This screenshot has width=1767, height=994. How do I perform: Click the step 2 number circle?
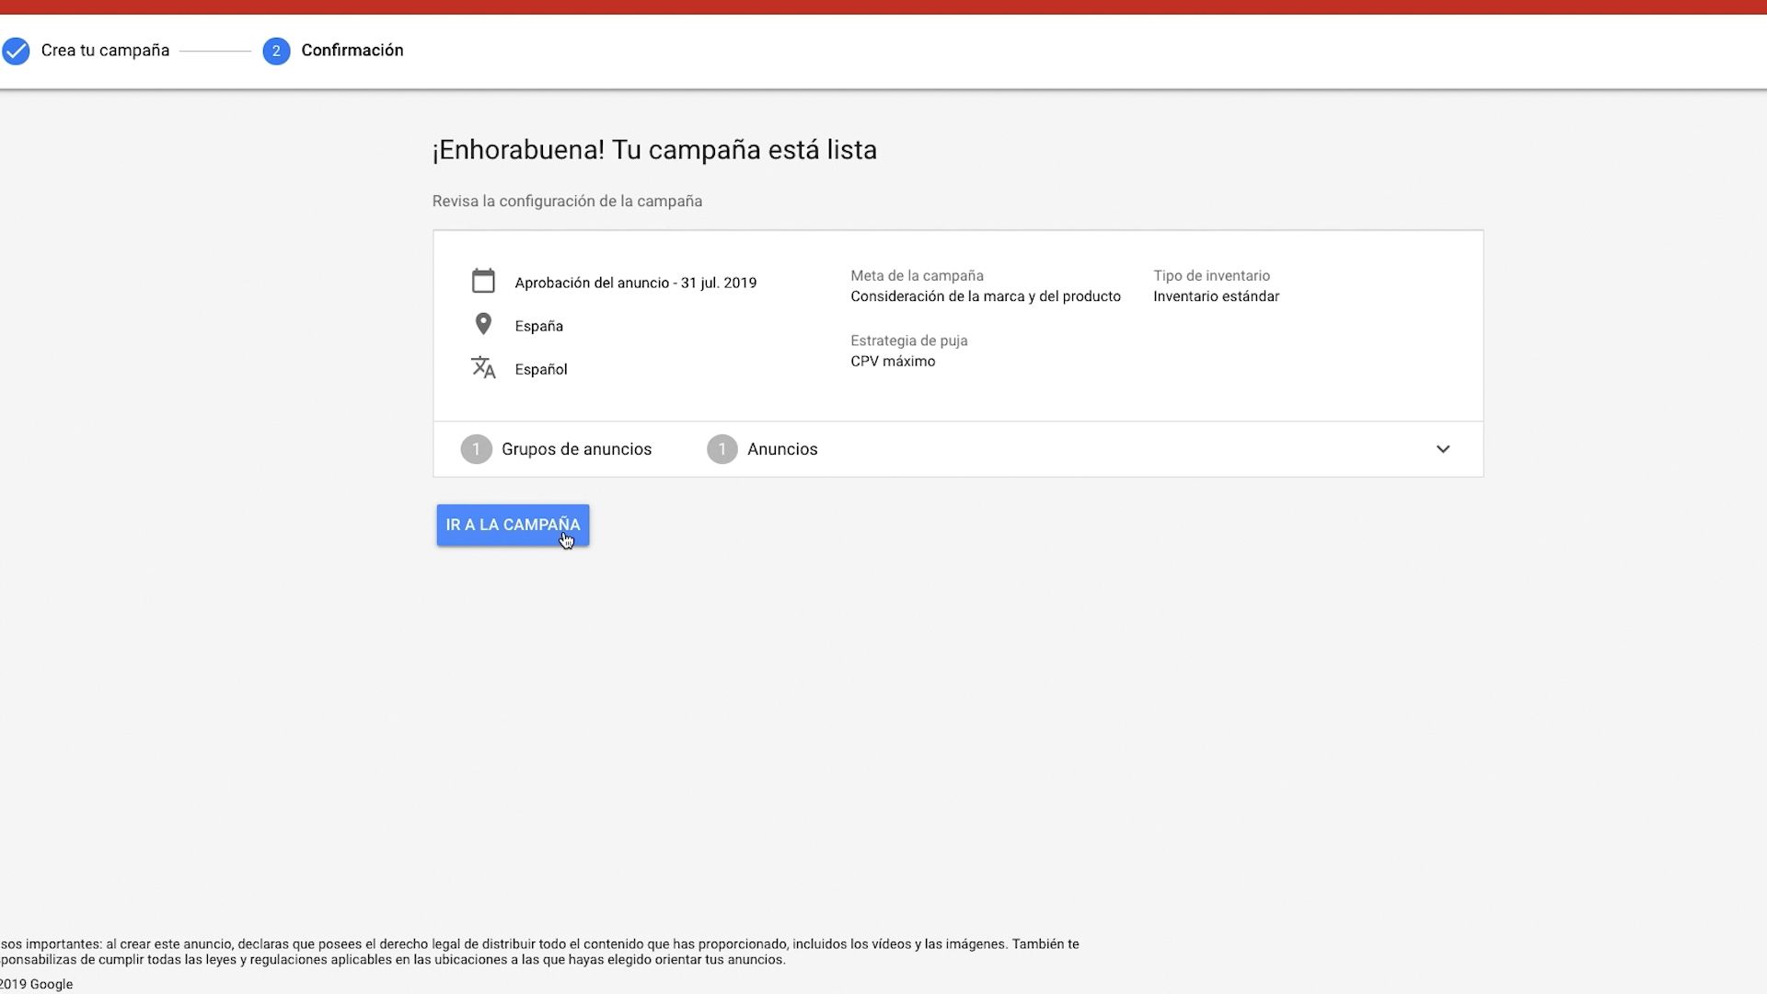click(x=276, y=51)
